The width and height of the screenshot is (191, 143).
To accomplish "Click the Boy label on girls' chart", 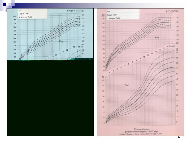I will pos(157,38).
